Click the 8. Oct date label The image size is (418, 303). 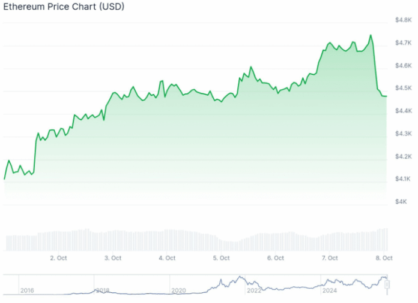pos(383,258)
